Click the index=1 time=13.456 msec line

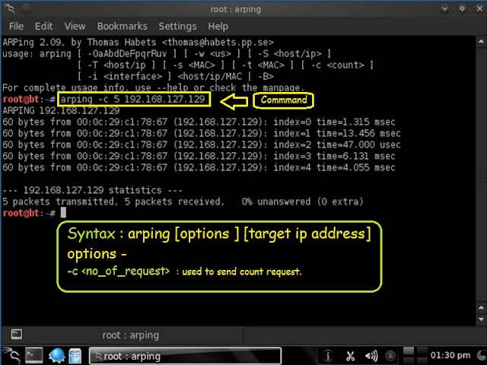pyautogui.click(x=202, y=134)
